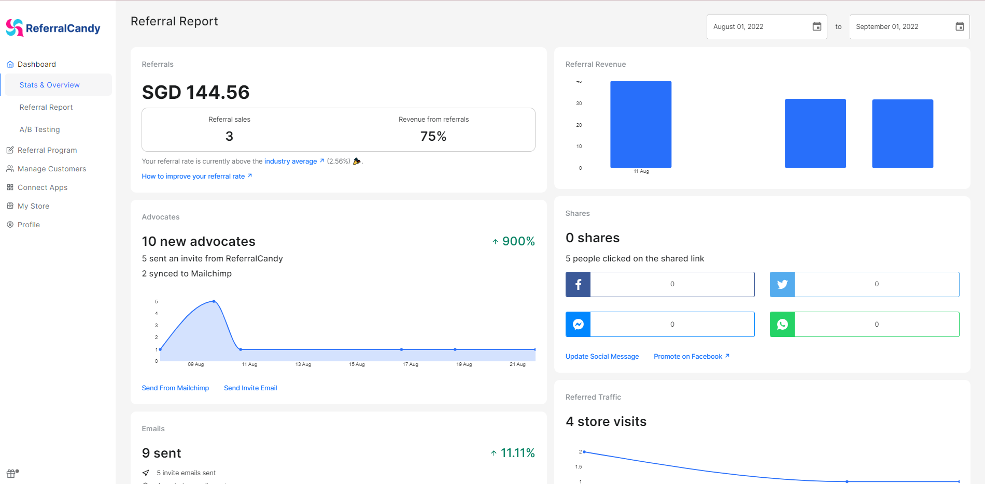Viewport: 985px width, 484px height.
Task: Select the Twitter share icon
Action: coord(782,284)
